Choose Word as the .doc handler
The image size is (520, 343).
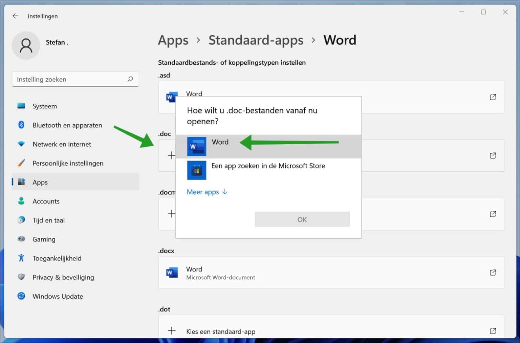(220, 142)
